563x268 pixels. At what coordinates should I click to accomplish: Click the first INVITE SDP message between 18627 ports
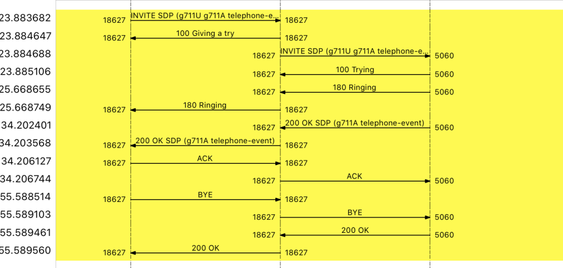click(x=206, y=15)
